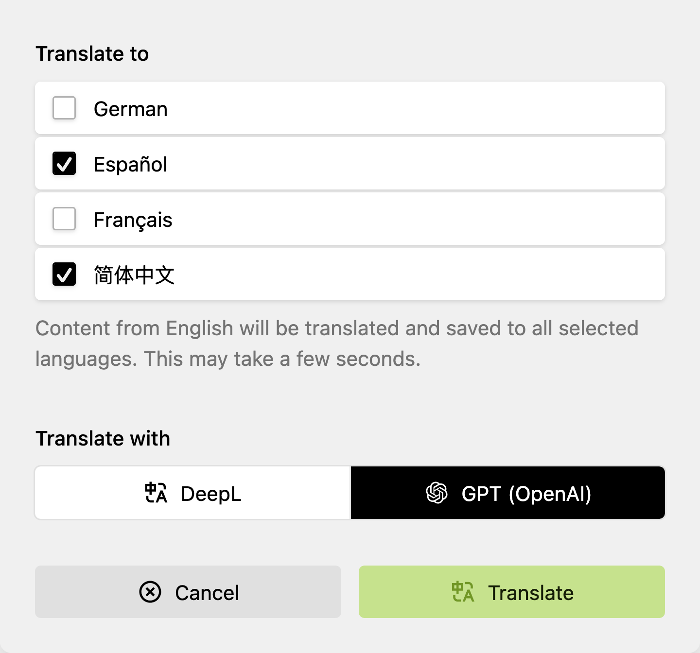Viewport: 700px width, 653px height.
Task: Click the checkmark icon in Español checkbox
Action: (x=64, y=164)
